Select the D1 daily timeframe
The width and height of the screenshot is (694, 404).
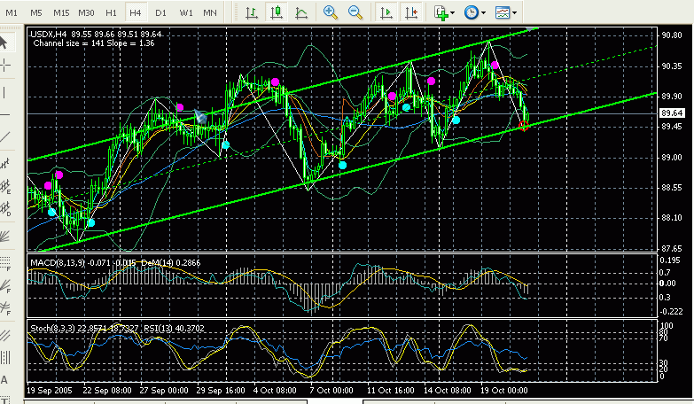point(160,12)
